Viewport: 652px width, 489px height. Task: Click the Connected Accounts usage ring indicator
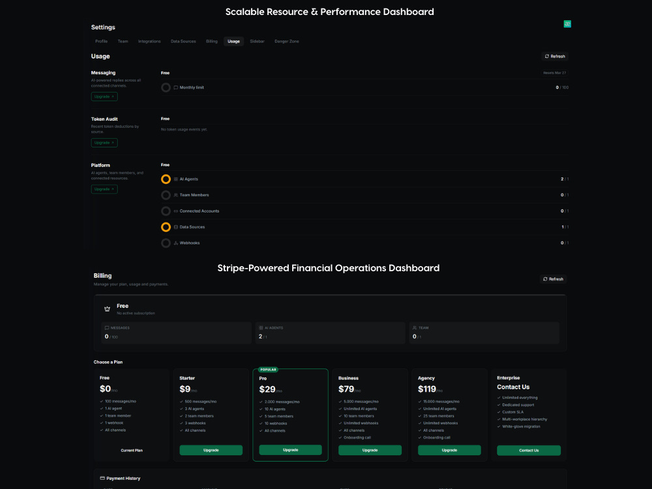click(x=166, y=211)
